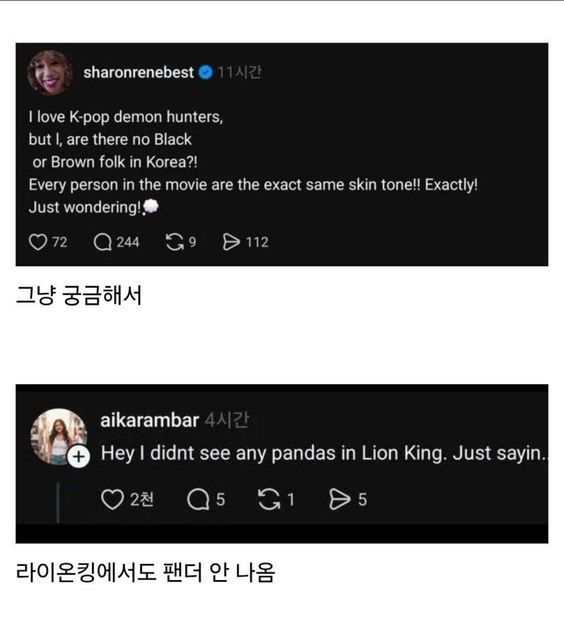The image size is (564, 626).
Task: View aikarambar's profile photo
Action: click(57, 436)
